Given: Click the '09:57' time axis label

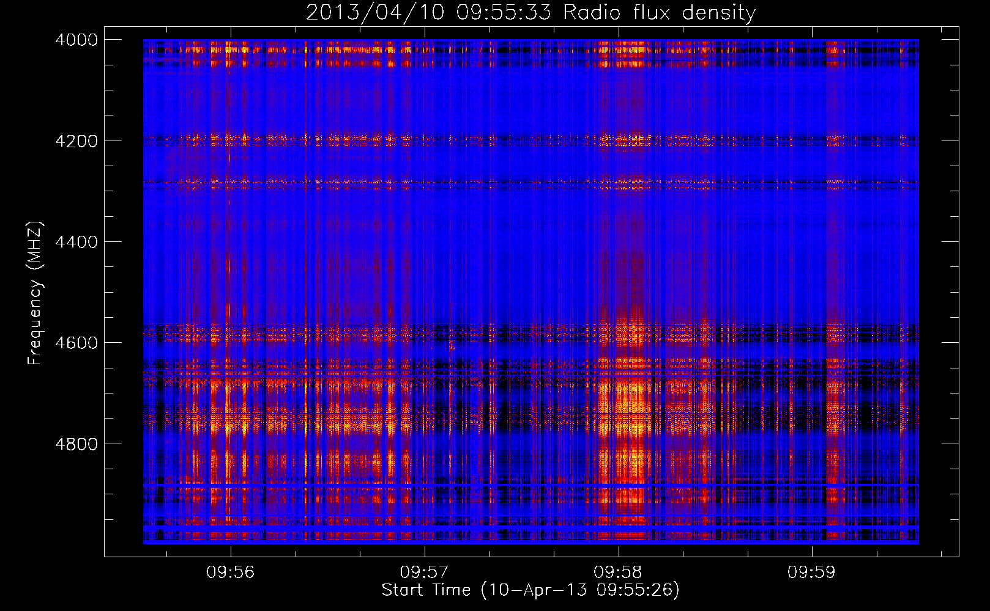Looking at the screenshot, I should 424,573.
